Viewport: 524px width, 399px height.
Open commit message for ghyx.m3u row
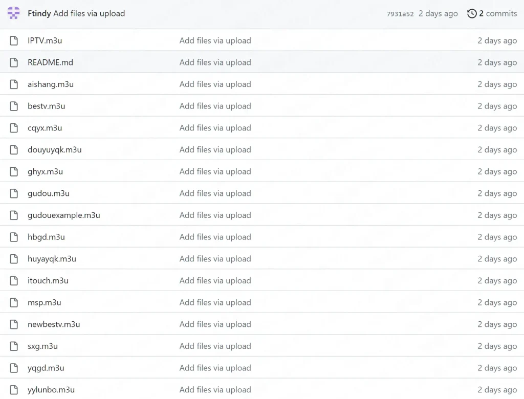tap(215, 172)
